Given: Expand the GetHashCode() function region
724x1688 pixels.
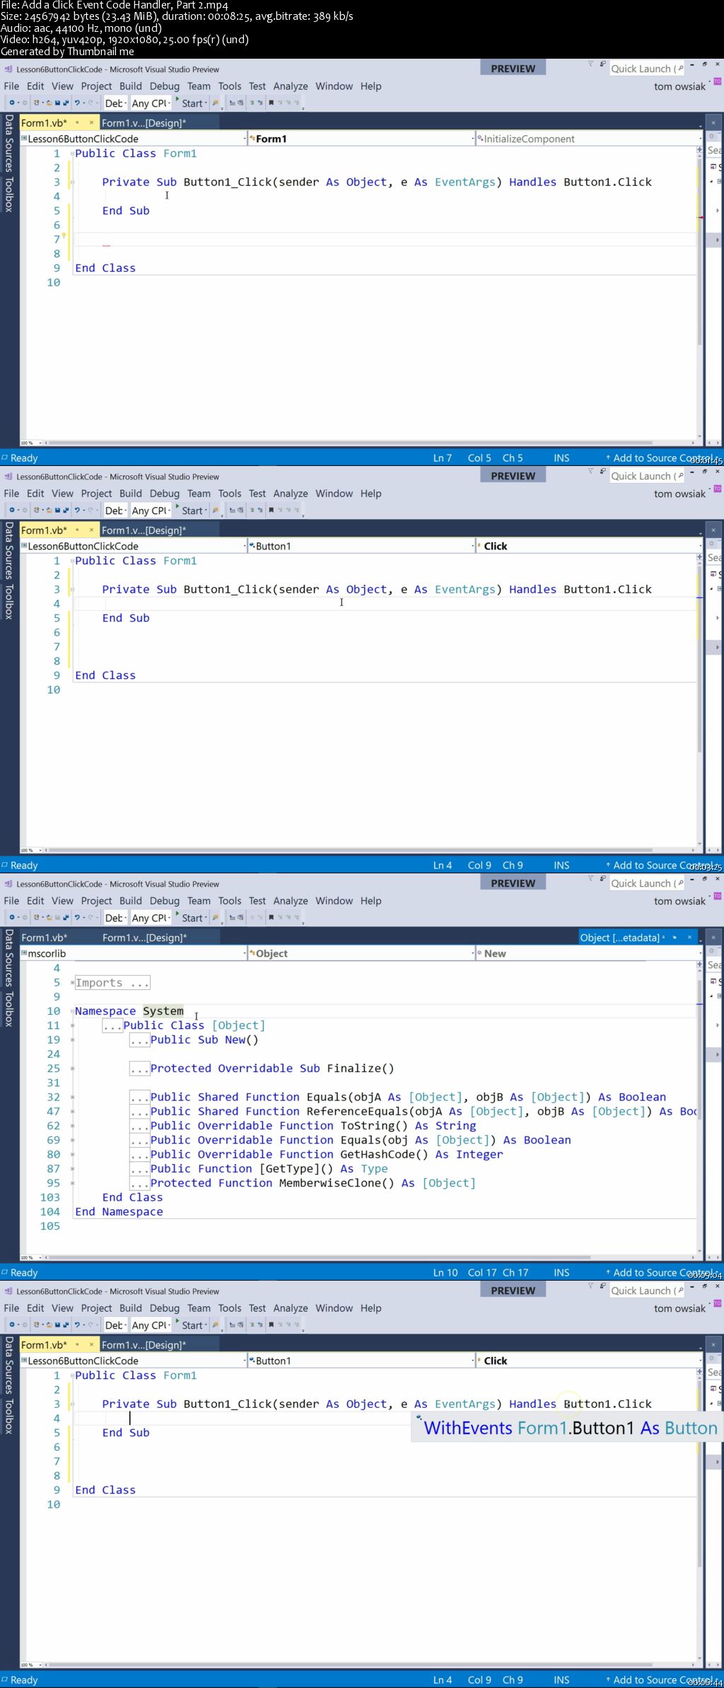Looking at the screenshot, I should tap(72, 1155).
